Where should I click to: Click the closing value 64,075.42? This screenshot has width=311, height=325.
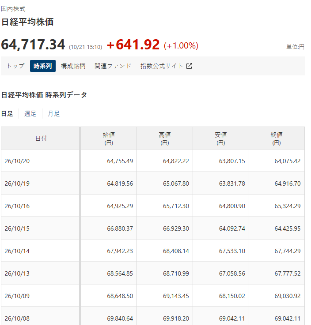pyautogui.click(x=288, y=161)
